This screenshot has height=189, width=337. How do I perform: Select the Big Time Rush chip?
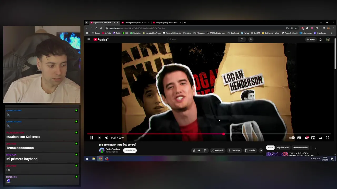point(283,148)
